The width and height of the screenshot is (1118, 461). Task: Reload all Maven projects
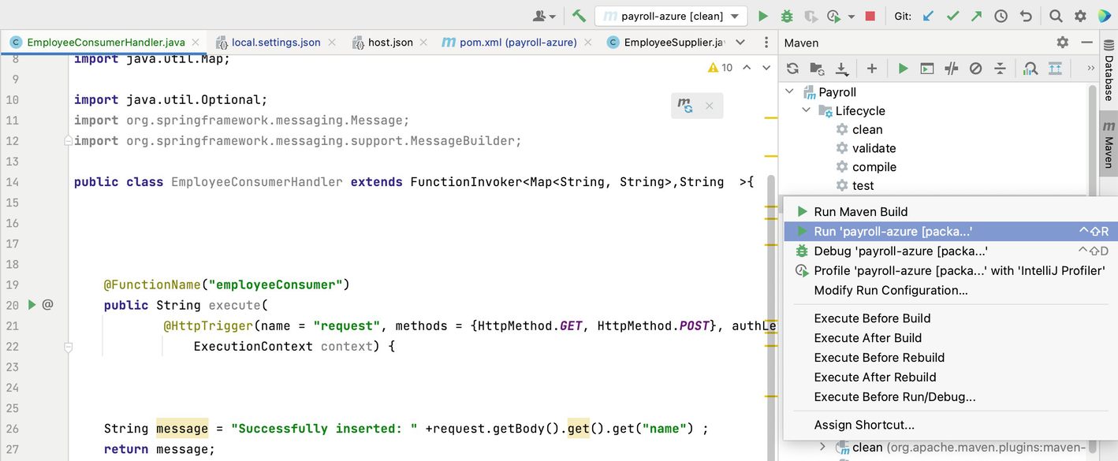[x=792, y=69]
